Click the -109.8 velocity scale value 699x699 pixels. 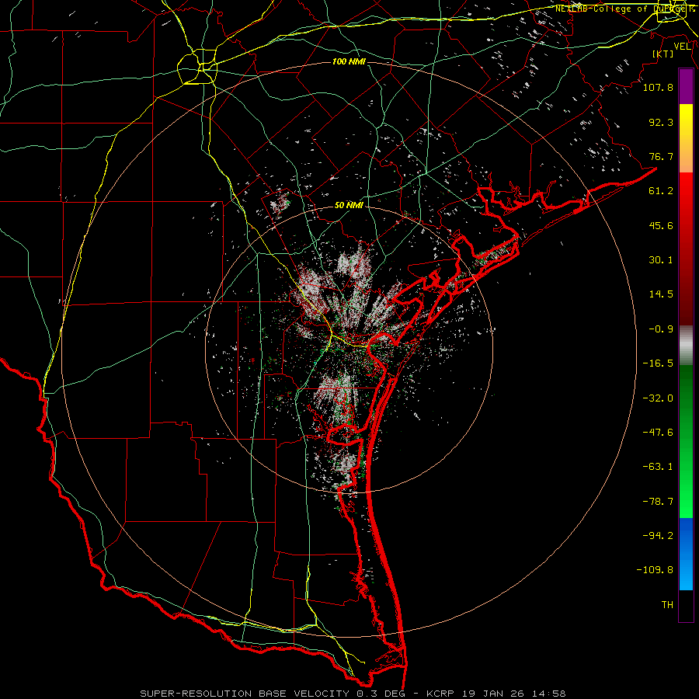tap(655, 570)
